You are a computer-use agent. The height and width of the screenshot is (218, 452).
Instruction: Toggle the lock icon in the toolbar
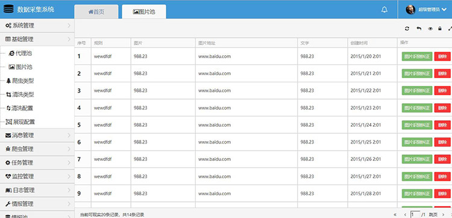(440, 28)
